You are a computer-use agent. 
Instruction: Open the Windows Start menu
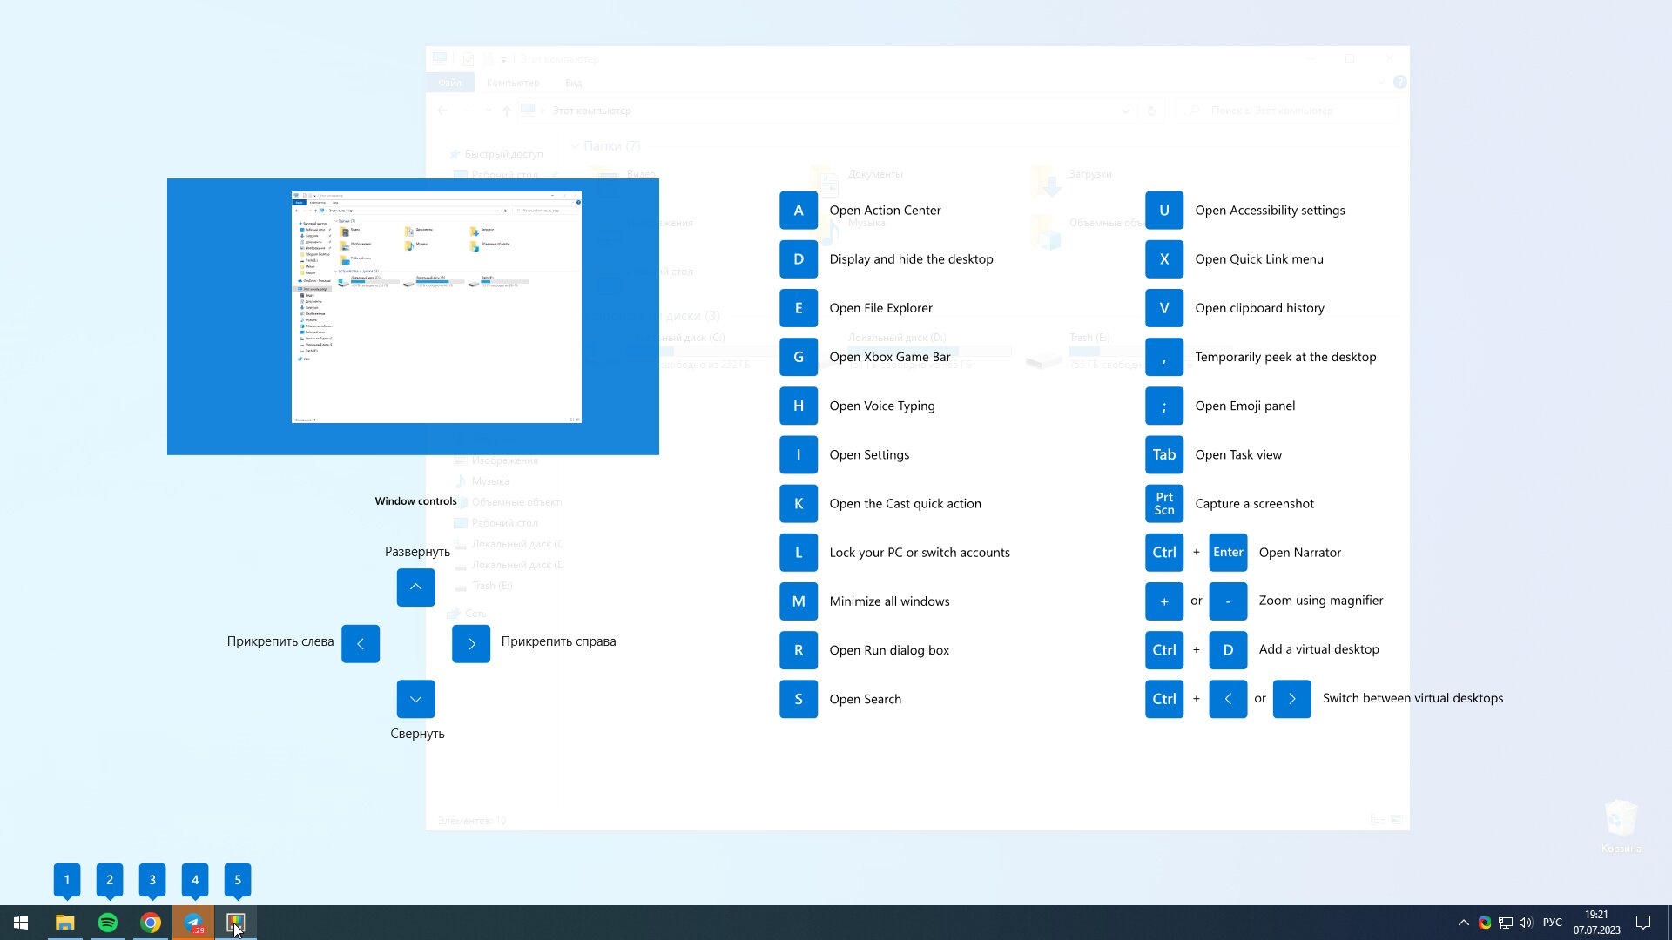click(x=21, y=923)
